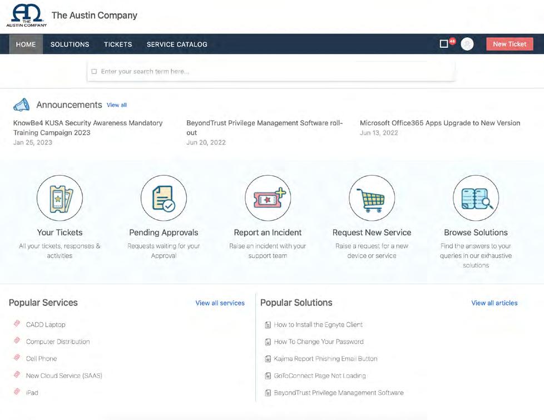Click the Announcements megaphone icon
Image resolution: width=544 pixels, height=420 pixels.
21,105
